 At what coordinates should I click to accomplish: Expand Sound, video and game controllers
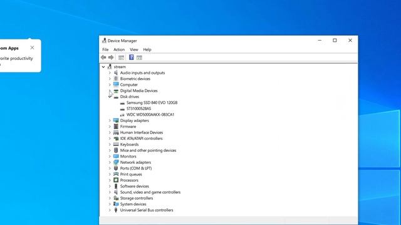click(110, 192)
